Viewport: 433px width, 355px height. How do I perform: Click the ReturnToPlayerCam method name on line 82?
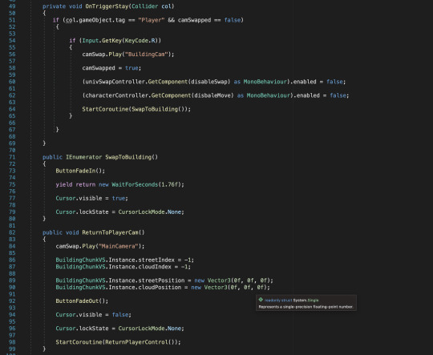tap(110, 232)
